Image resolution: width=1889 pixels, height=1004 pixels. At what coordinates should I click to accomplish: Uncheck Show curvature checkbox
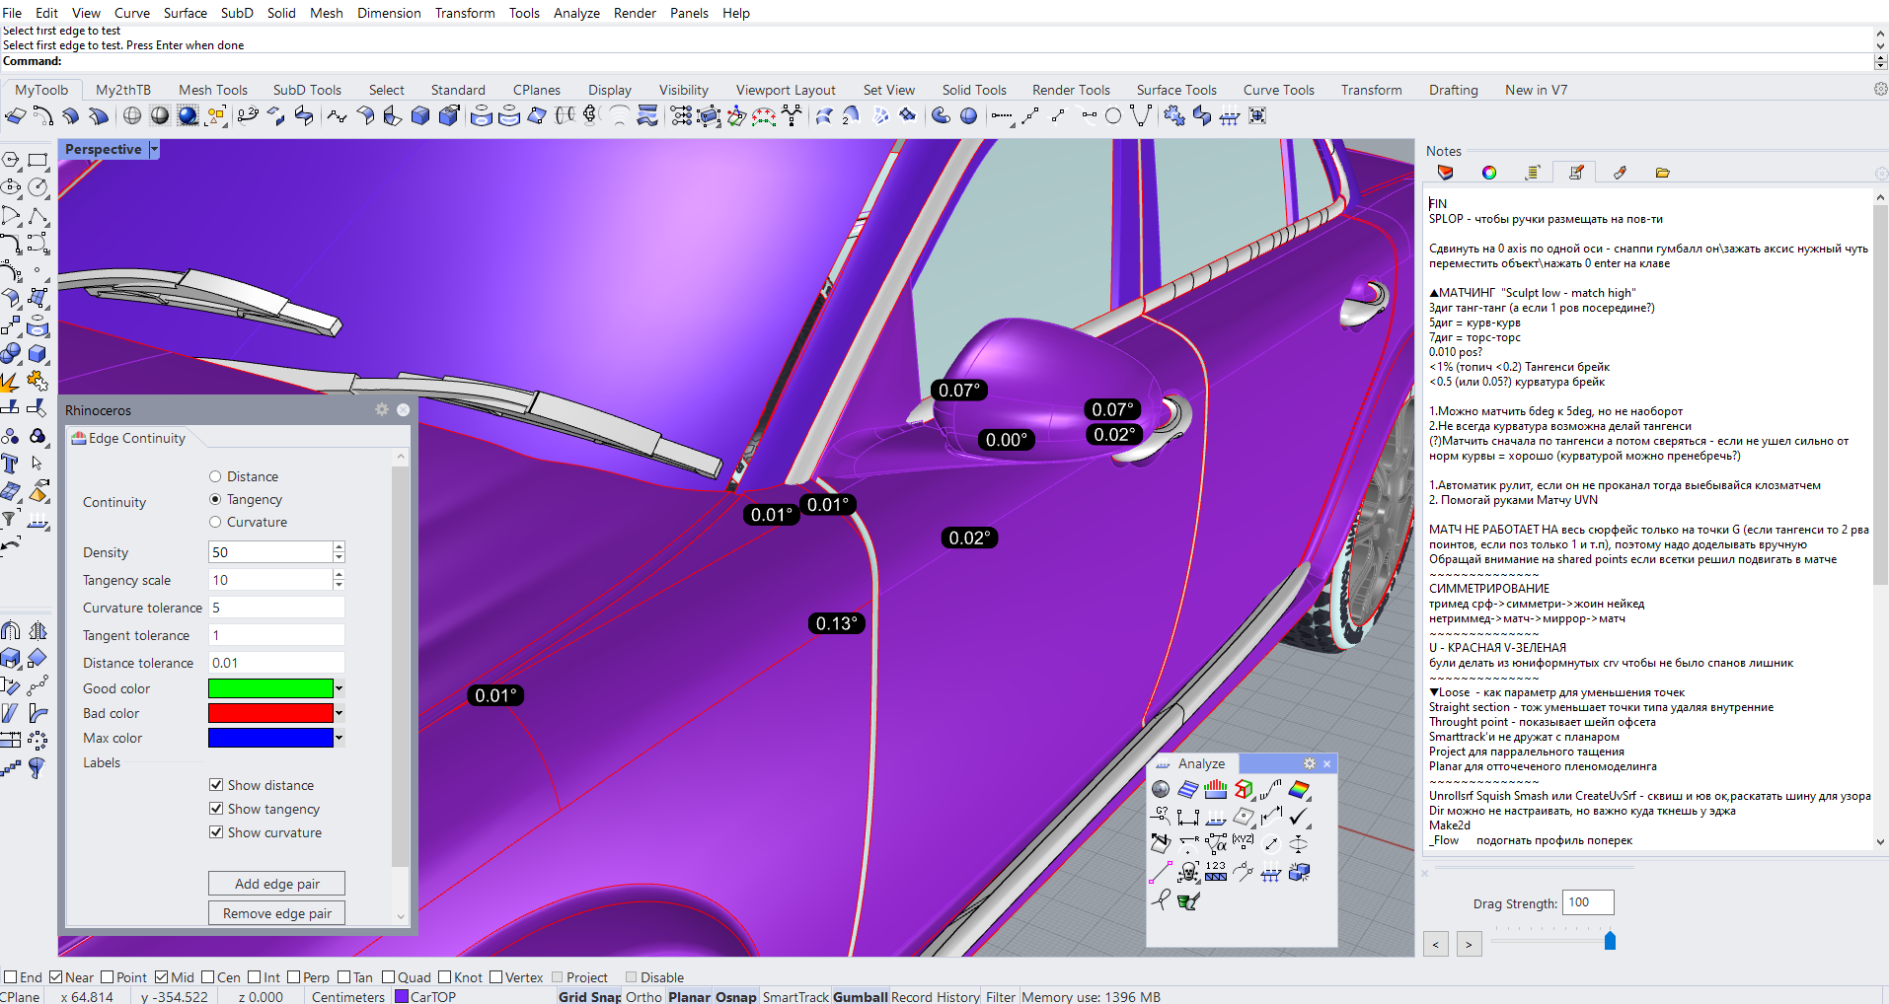216,832
